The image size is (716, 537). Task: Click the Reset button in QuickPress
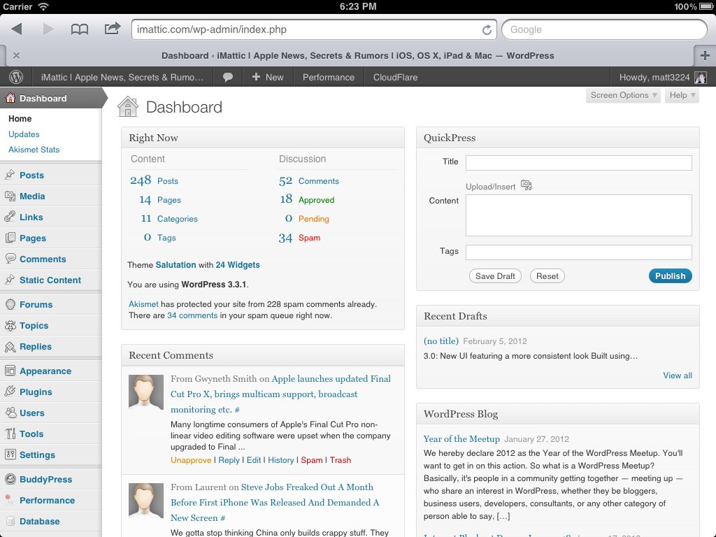[x=547, y=275]
